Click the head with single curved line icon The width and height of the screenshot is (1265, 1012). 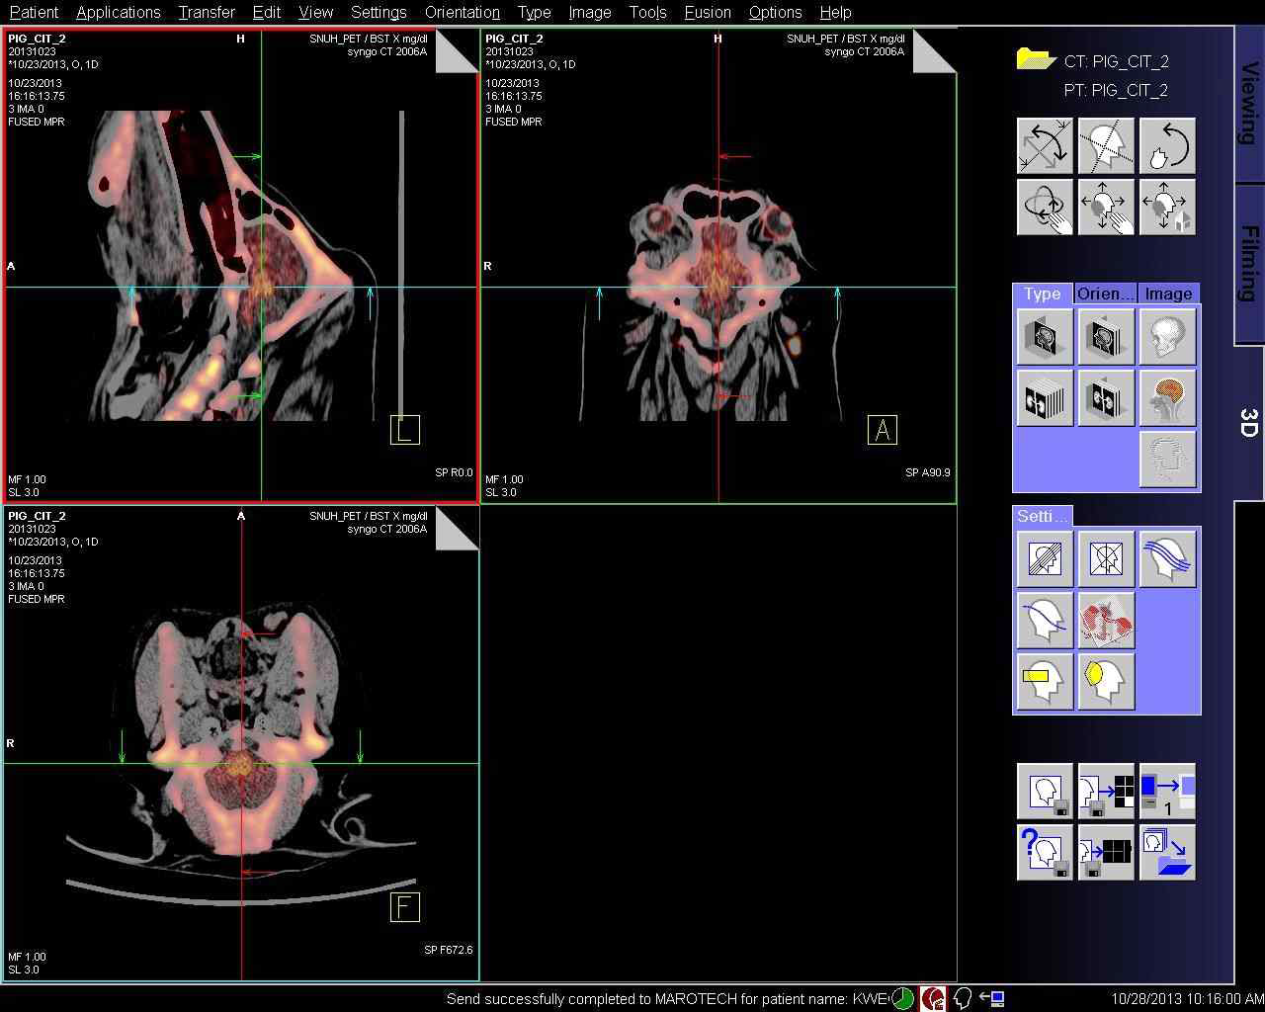(1045, 621)
